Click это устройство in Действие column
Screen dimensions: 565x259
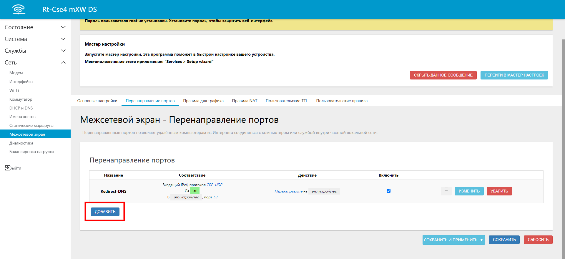tap(324, 191)
